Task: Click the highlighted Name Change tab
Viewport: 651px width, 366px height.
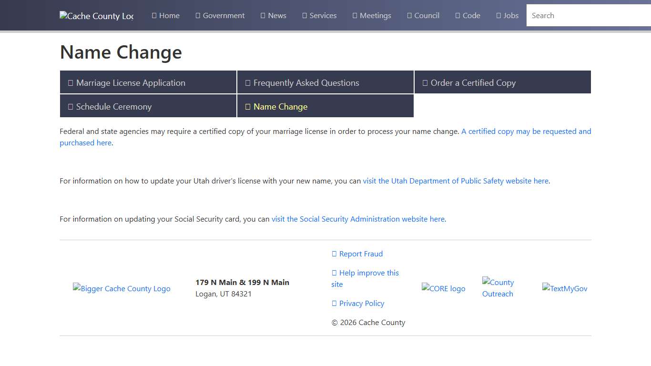Action: tap(325, 106)
